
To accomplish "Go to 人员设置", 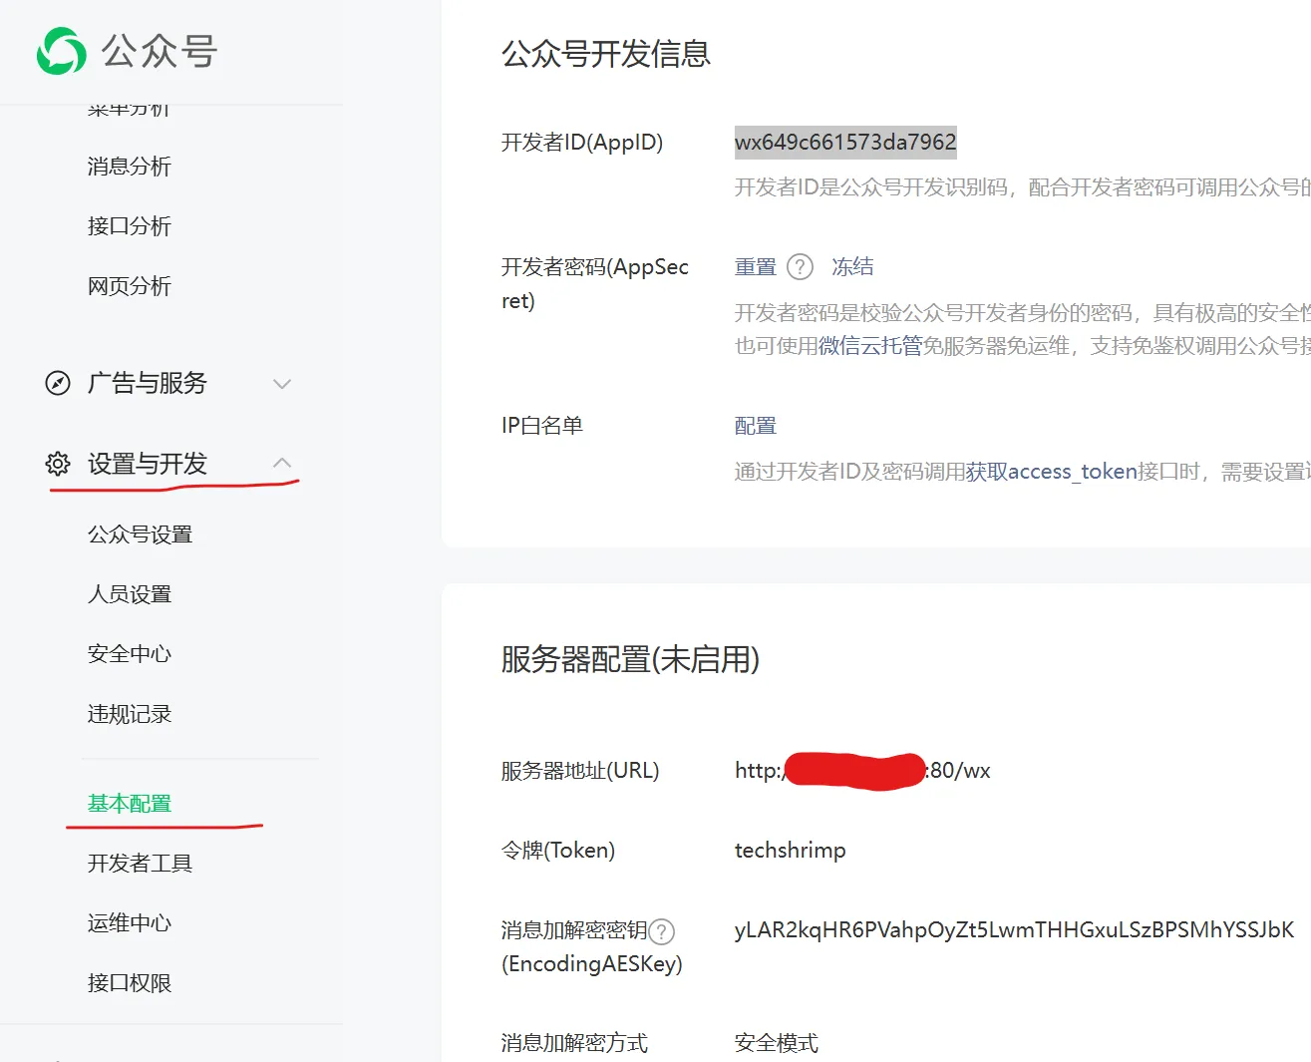I will point(129,594).
